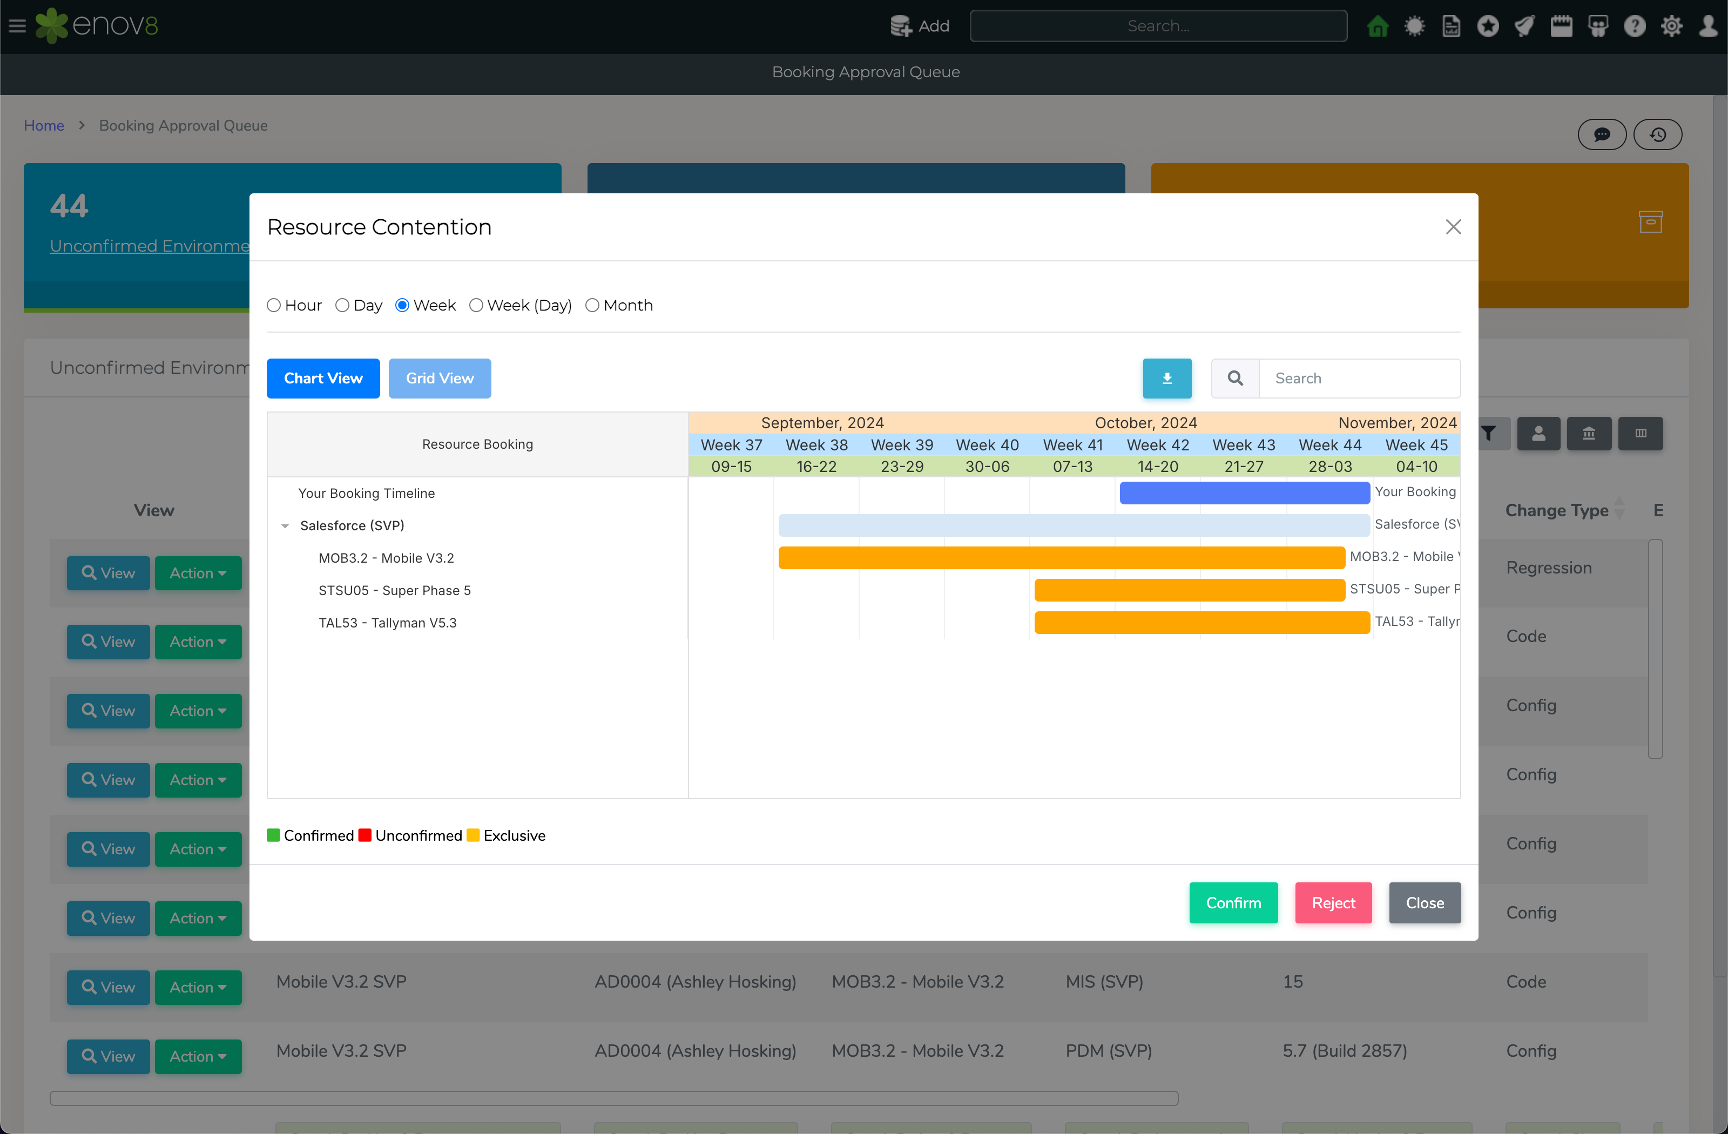
Task: Follow the Home breadcrumb link
Action: (x=44, y=126)
